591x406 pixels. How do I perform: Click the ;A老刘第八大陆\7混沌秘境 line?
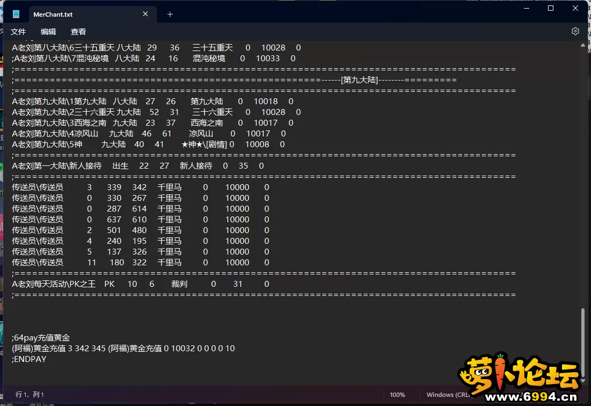[154, 59]
